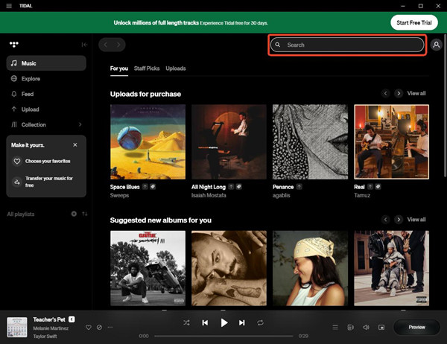Screen dimensions: 447x344
Task: Start Free Trial from the banner
Action: 414,22
